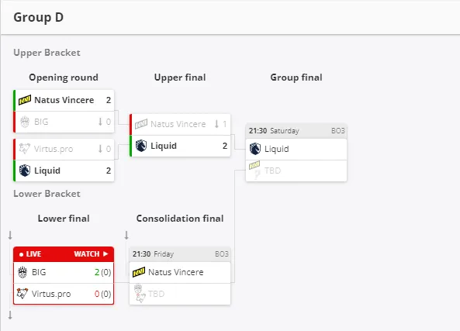Click the WATCH button on live match
Screen dimensions: 460x331
pyautogui.click(x=91, y=254)
